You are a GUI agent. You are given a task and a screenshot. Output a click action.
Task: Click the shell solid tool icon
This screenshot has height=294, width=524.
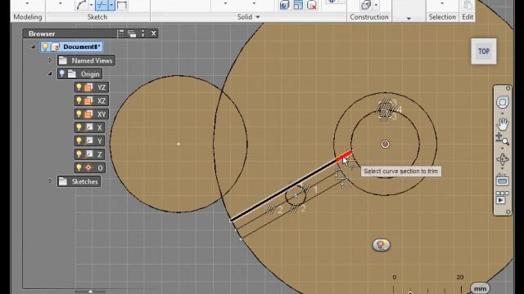coord(298,5)
